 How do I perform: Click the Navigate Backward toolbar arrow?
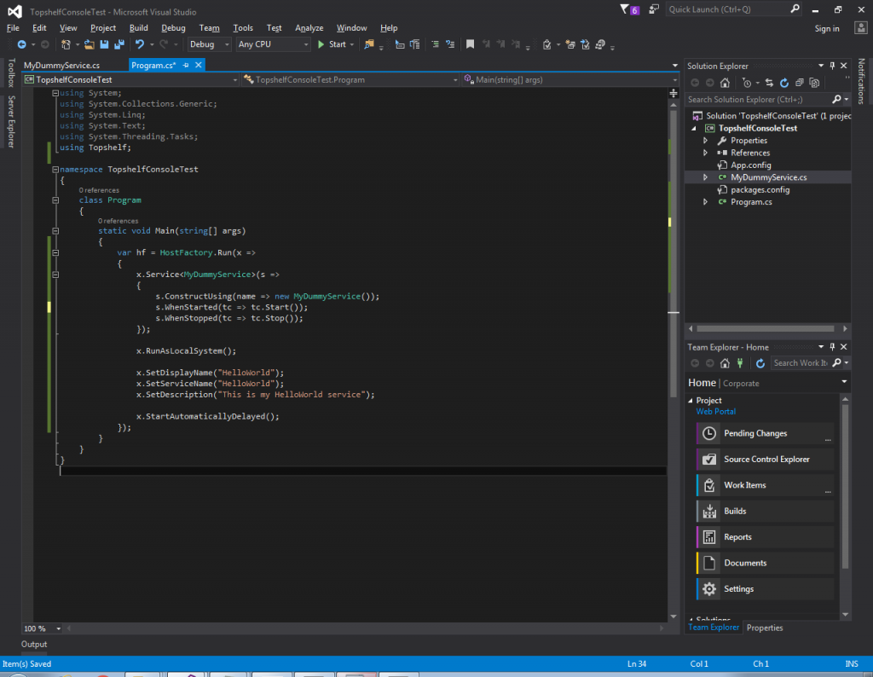(x=21, y=44)
